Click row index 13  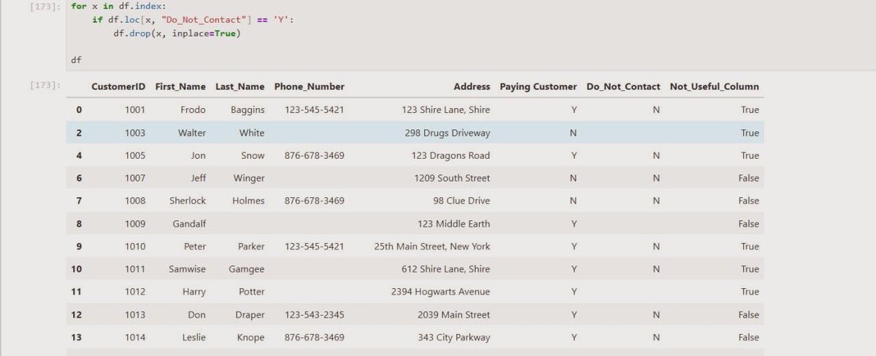pyautogui.click(x=77, y=338)
